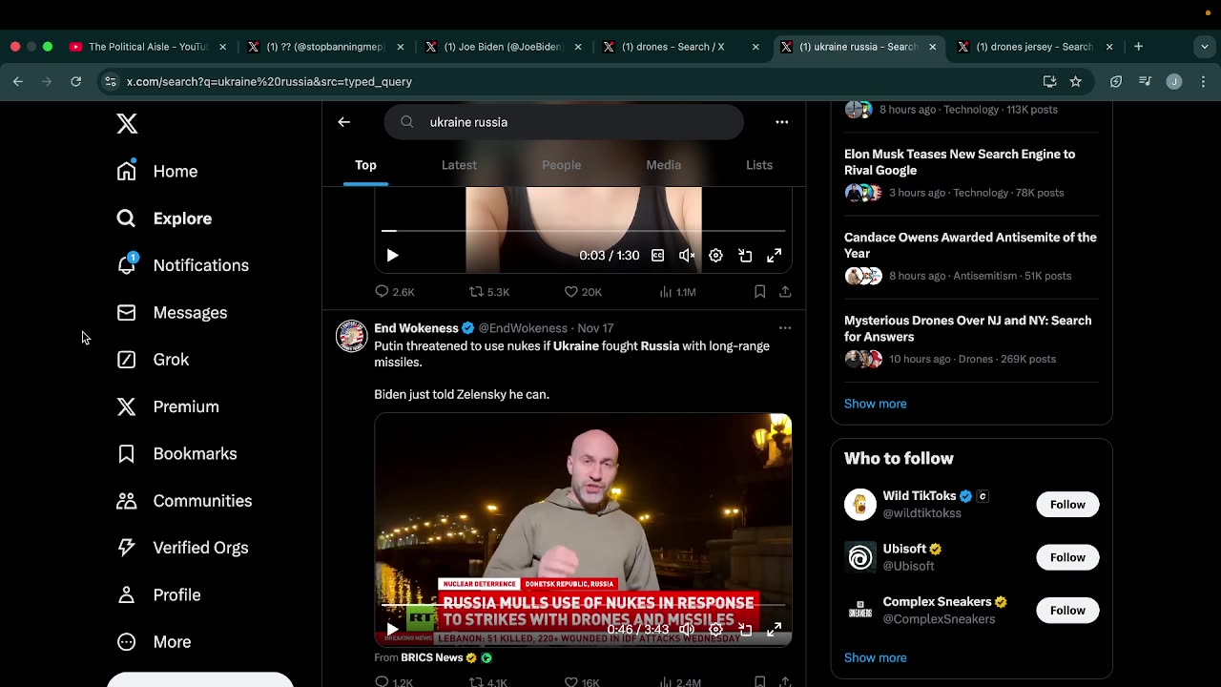Bookmark page with star icon
The width and height of the screenshot is (1221, 687).
(1076, 82)
